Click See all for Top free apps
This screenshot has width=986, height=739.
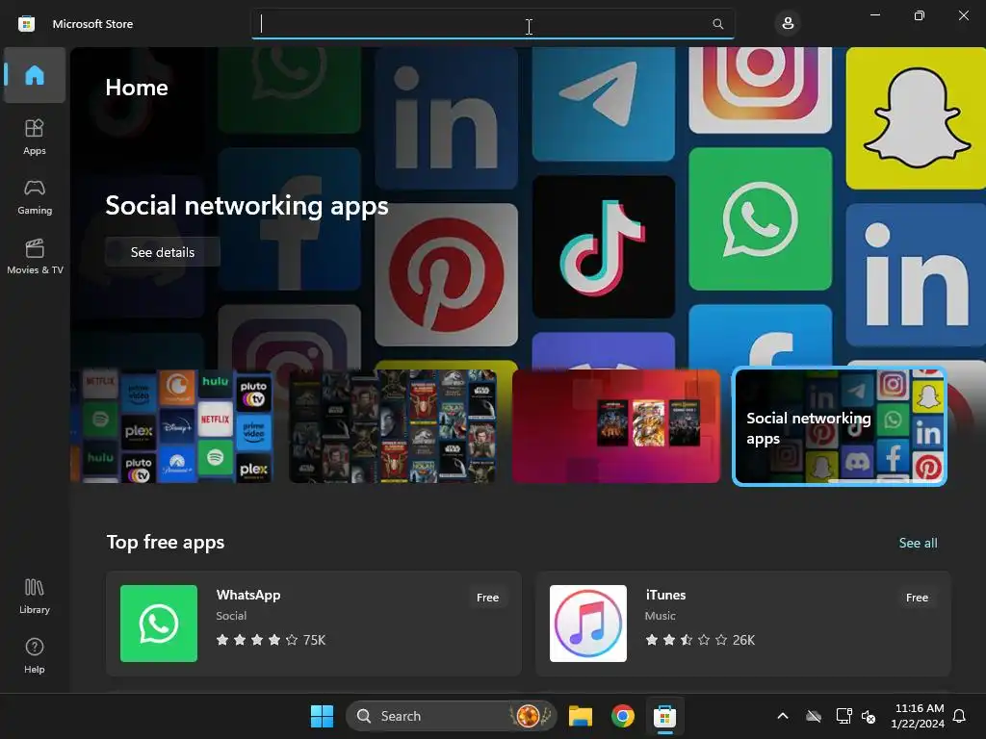(x=918, y=543)
